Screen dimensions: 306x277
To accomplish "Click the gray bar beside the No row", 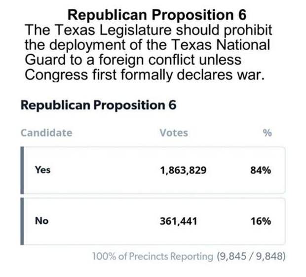I will pyautogui.click(x=22, y=221).
